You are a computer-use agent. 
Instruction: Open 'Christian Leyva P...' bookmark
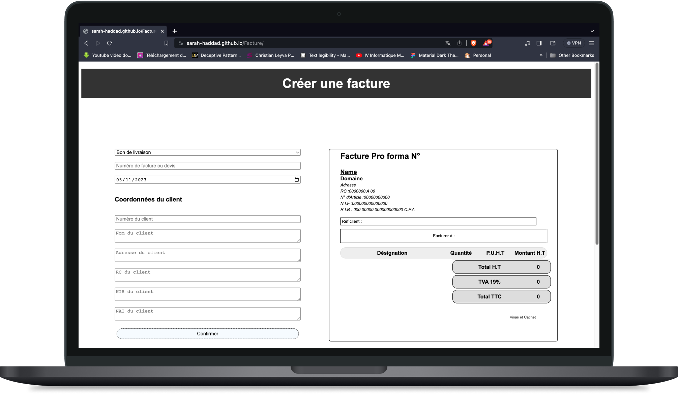271,55
